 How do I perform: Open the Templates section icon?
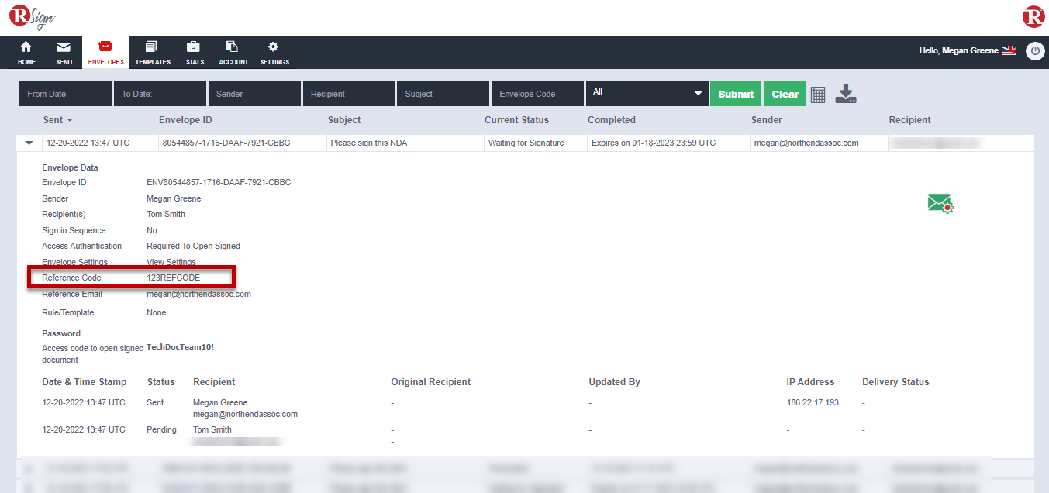(152, 51)
